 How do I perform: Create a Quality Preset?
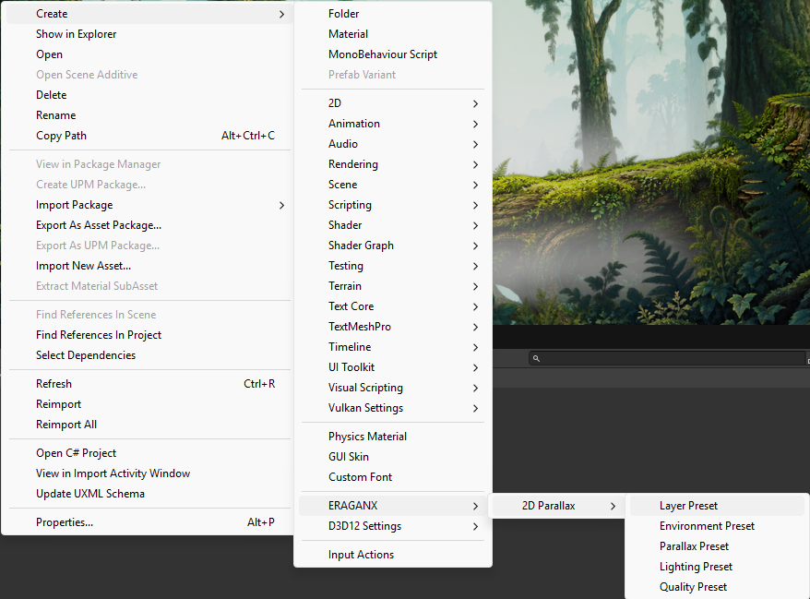point(717,587)
